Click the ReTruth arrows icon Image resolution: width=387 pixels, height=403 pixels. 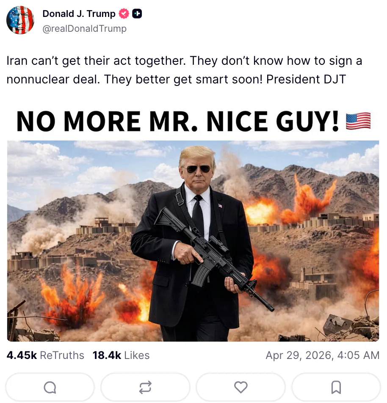click(x=145, y=387)
